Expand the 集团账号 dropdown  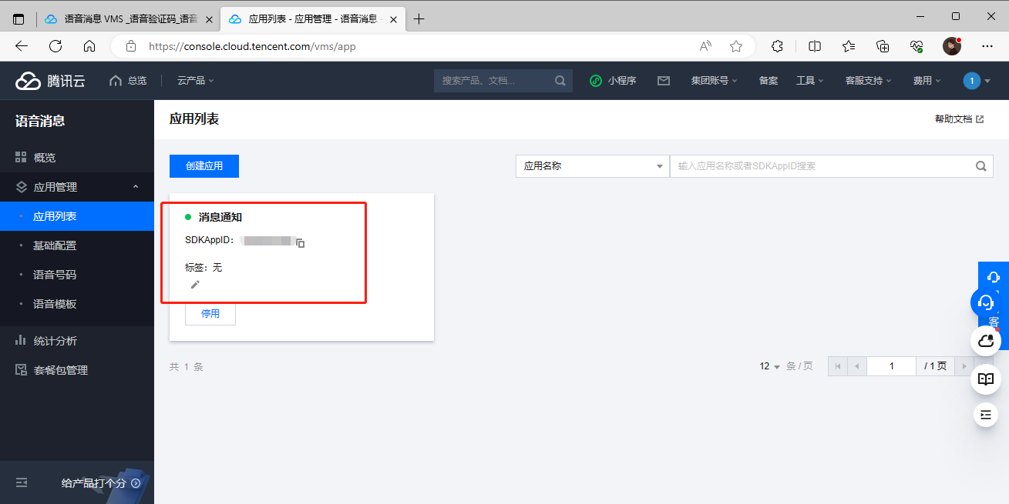click(x=715, y=80)
